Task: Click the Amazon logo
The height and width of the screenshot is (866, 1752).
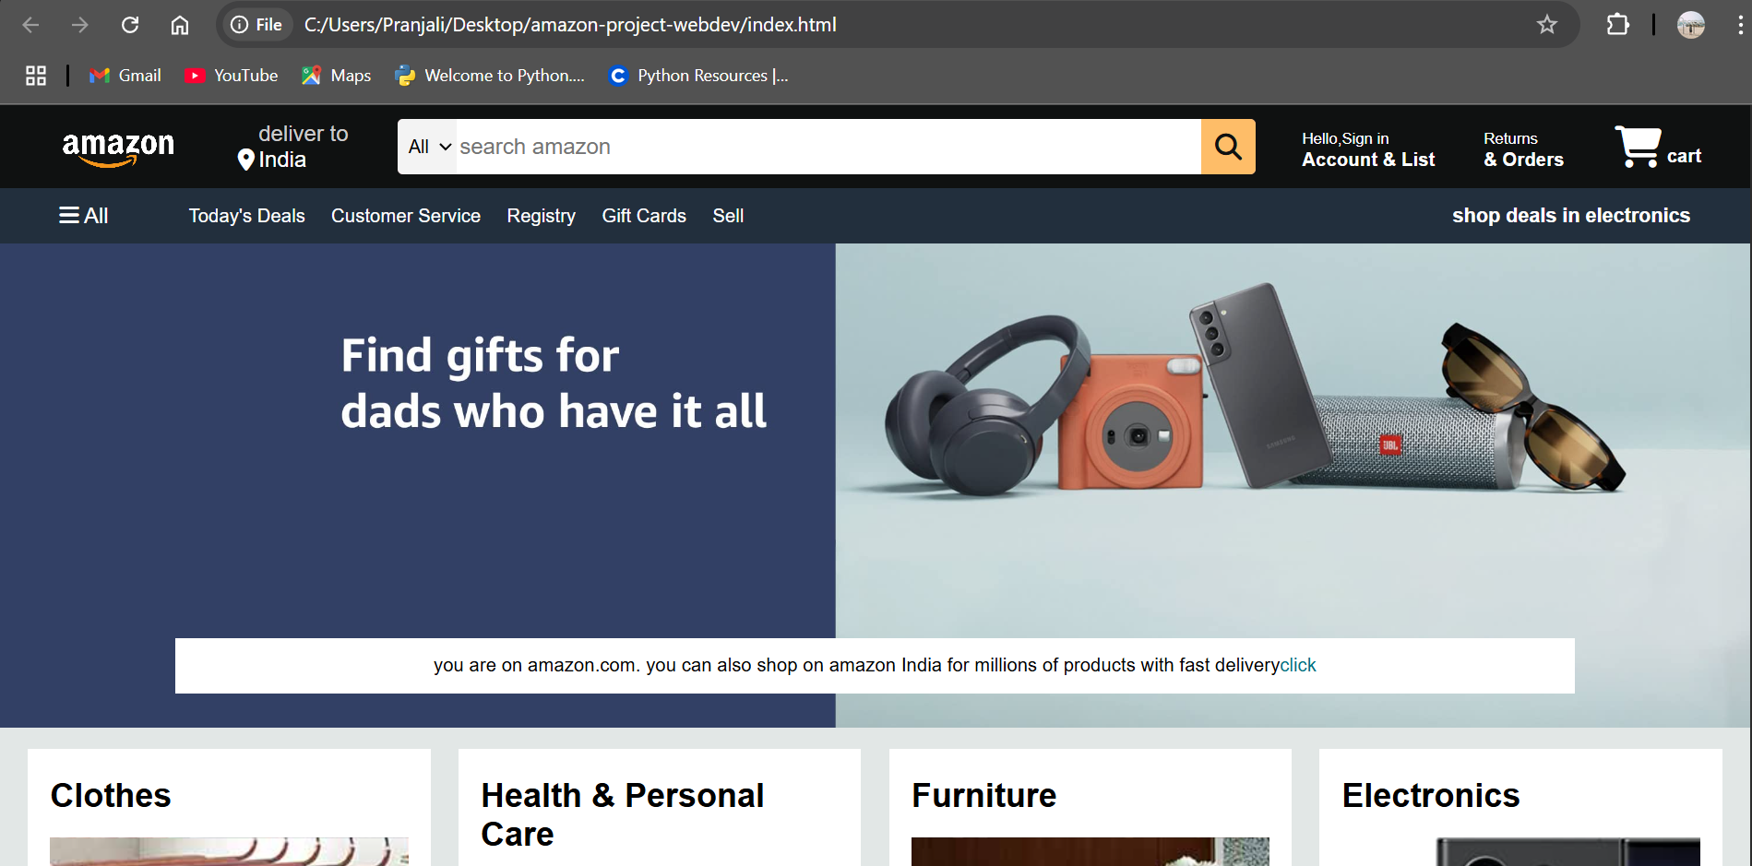Action: click(118, 148)
